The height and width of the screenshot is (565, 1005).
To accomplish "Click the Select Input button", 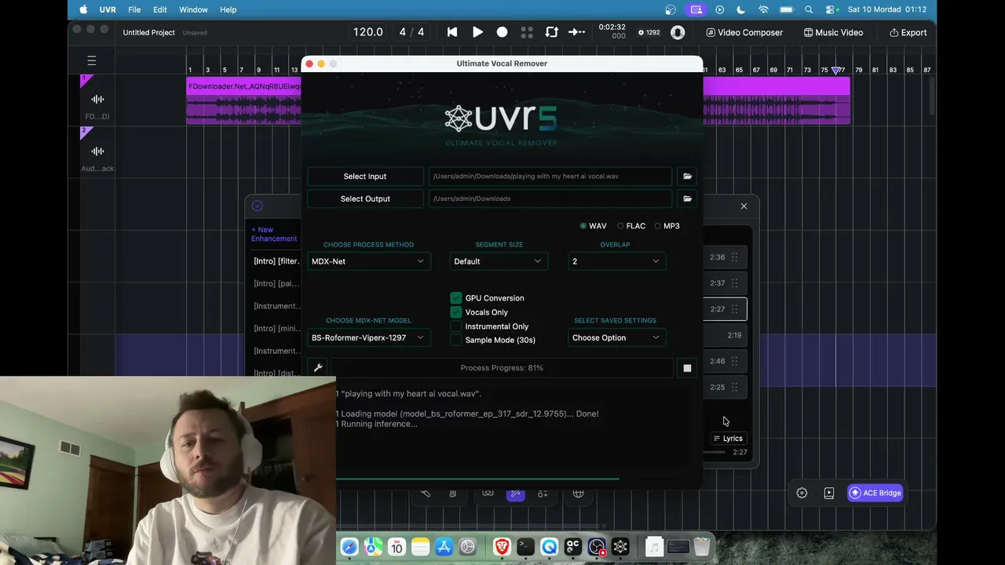I will pyautogui.click(x=365, y=177).
